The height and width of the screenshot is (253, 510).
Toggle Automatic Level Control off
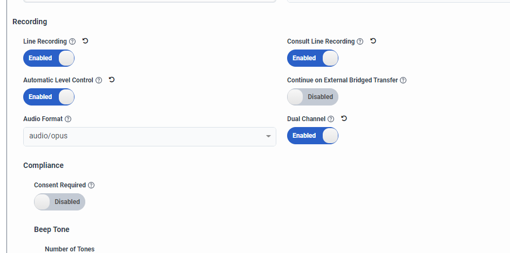tap(49, 97)
